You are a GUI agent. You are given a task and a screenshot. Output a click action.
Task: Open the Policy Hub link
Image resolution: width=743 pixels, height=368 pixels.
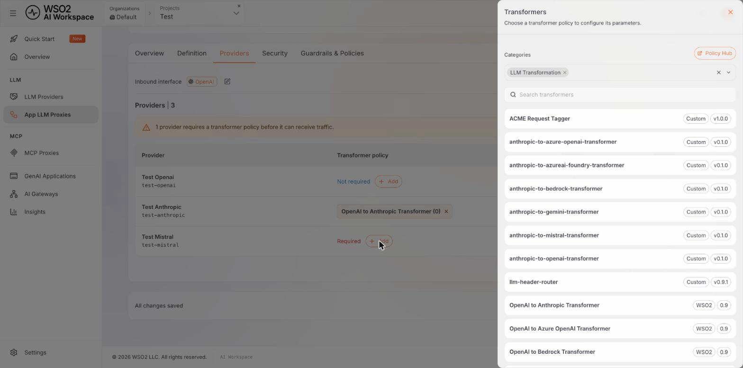click(715, 53)
